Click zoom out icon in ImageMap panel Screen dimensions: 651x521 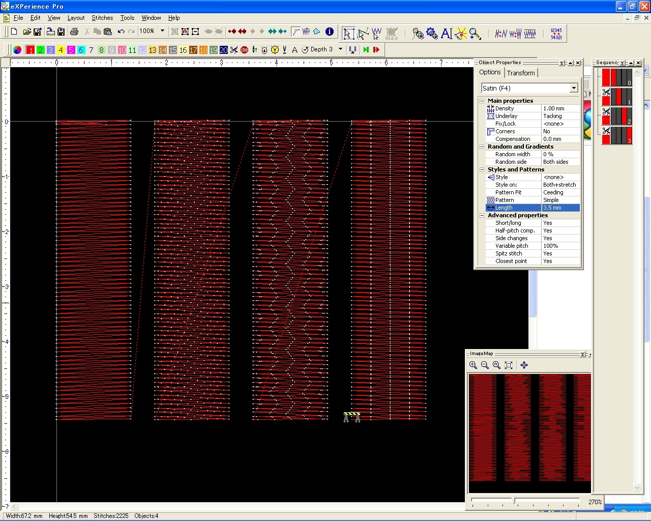485,365
